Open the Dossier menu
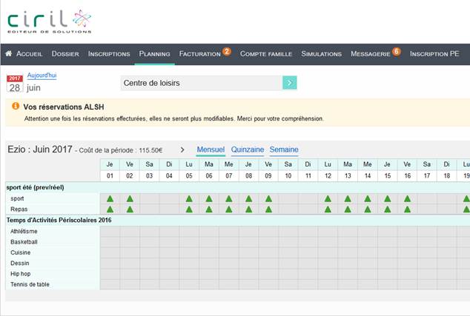This screenshot has height=316, width=470. point(65,54)
